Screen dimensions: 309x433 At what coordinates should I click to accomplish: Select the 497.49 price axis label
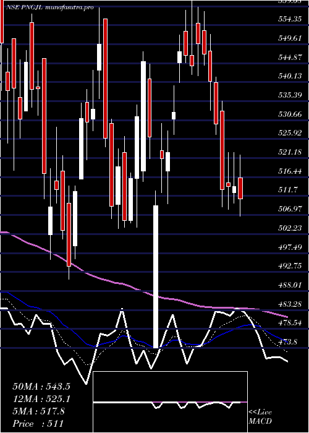290,247
